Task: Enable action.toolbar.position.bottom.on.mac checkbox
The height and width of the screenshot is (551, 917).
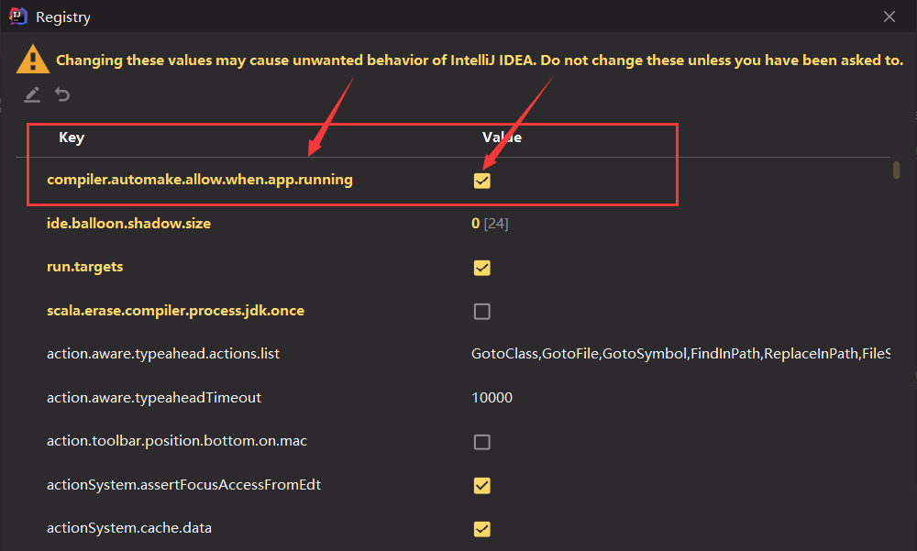Action: click(x=481, y=442)
